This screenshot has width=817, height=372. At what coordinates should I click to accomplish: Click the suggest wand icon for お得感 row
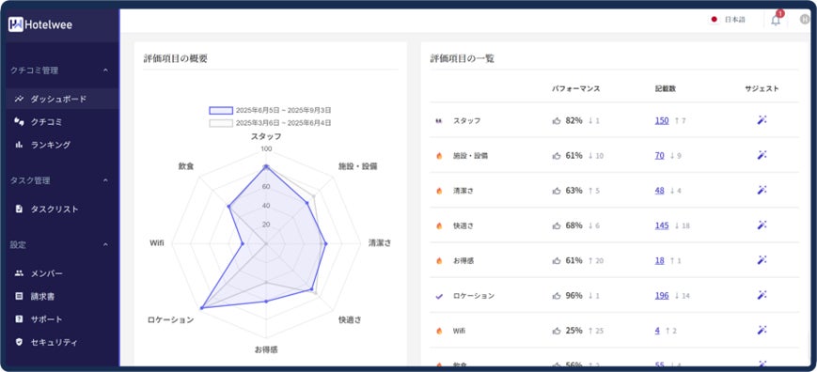pyautogui.click(x=762, y=259)
